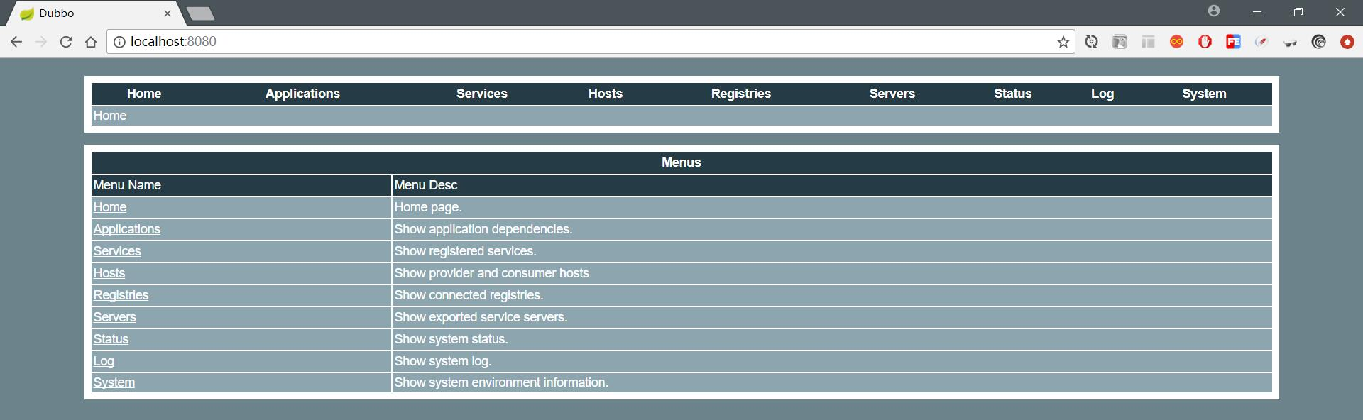The width and height of the screenshot is (1363, 420).
Task: Follow the Status link in Menus table
Action: 111,339
